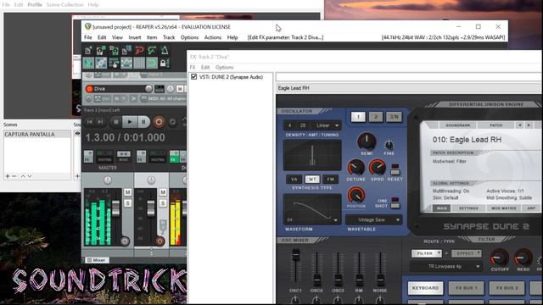Toggle the Envelope move toolbar icon
This screenshot has width=543, height=305.
point(126,63)
